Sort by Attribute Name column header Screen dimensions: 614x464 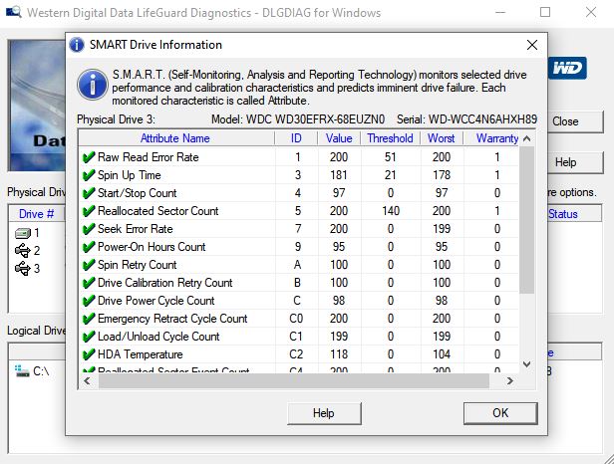[x=176, y=138]
